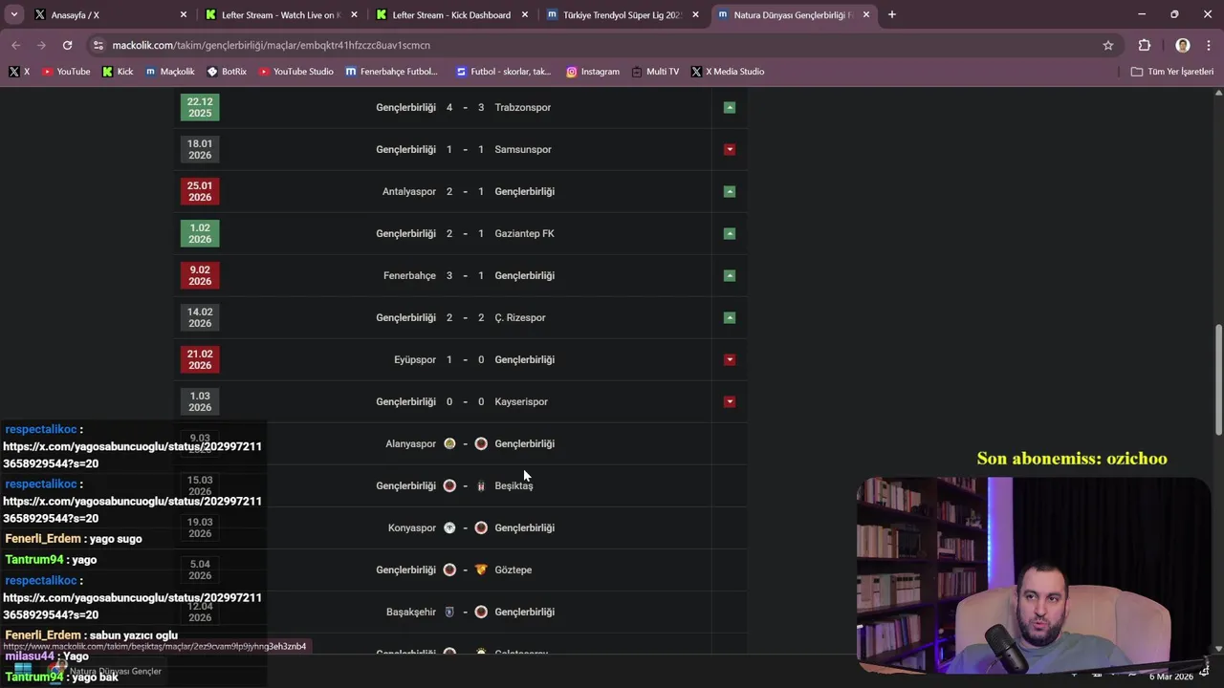
Task: Close the Anasayfa / X tab
Action: (184, 14)
